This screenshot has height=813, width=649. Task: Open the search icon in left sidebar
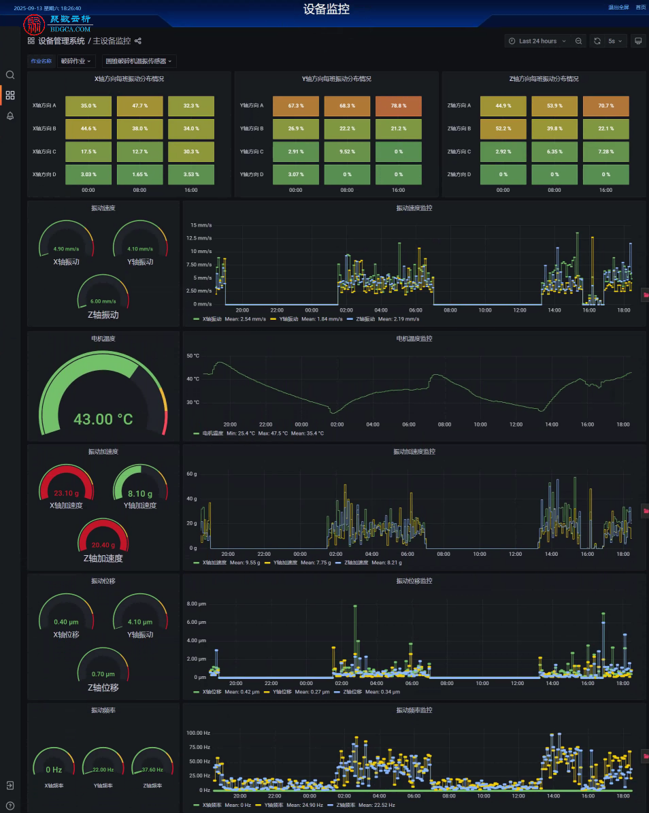[x=10, y=76]
